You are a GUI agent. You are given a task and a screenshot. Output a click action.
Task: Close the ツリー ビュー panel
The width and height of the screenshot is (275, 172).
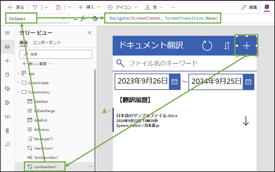[89, 33]
